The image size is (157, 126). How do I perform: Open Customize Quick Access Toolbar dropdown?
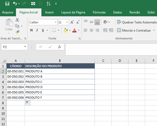[56, 4]
